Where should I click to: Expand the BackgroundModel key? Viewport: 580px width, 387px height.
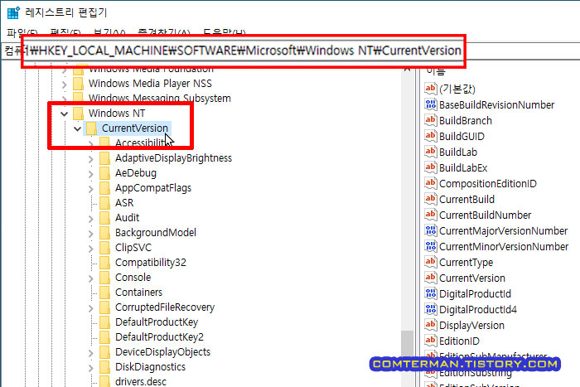91,234
